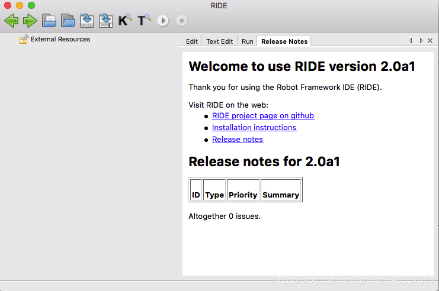Switch to the Run tab
Image resolution: width=439 pixels, height=291 pixels.
tap(248, 41)
